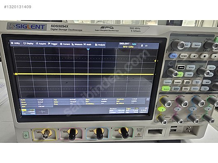
Task: Select the Base measurement cell
Action: click(100, 99)
